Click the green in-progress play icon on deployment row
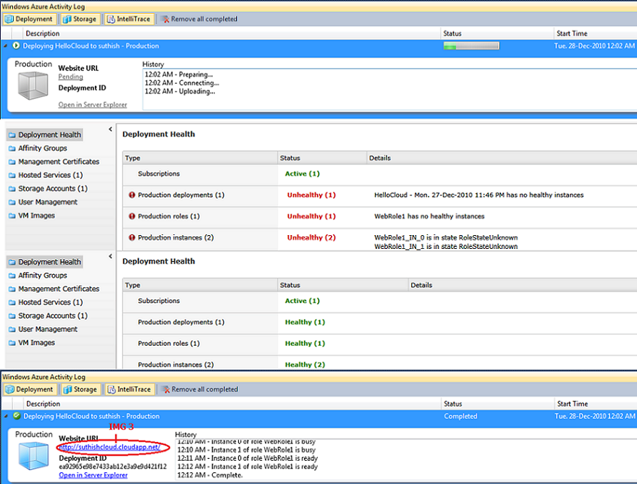This screenshot has height=484, width=637. 16,46
